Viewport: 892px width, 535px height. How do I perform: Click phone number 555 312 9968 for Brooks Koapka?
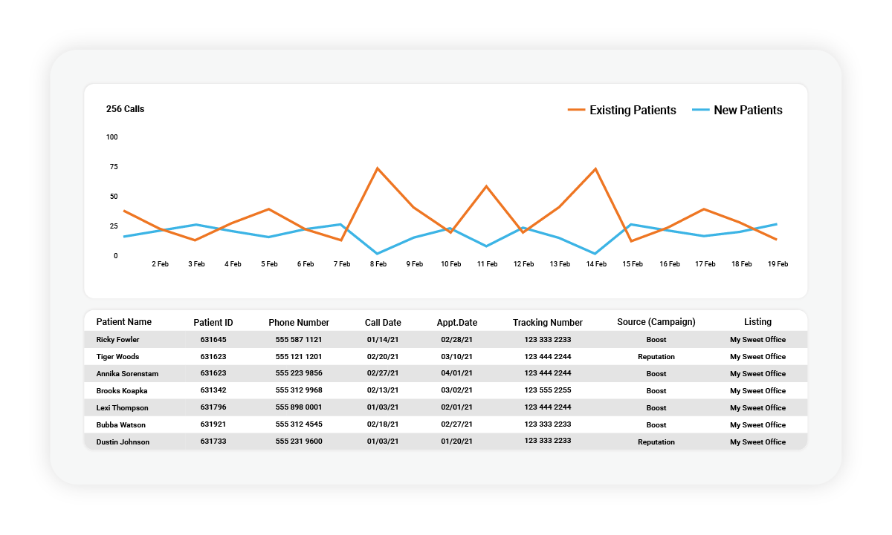(x=299, y=390)
